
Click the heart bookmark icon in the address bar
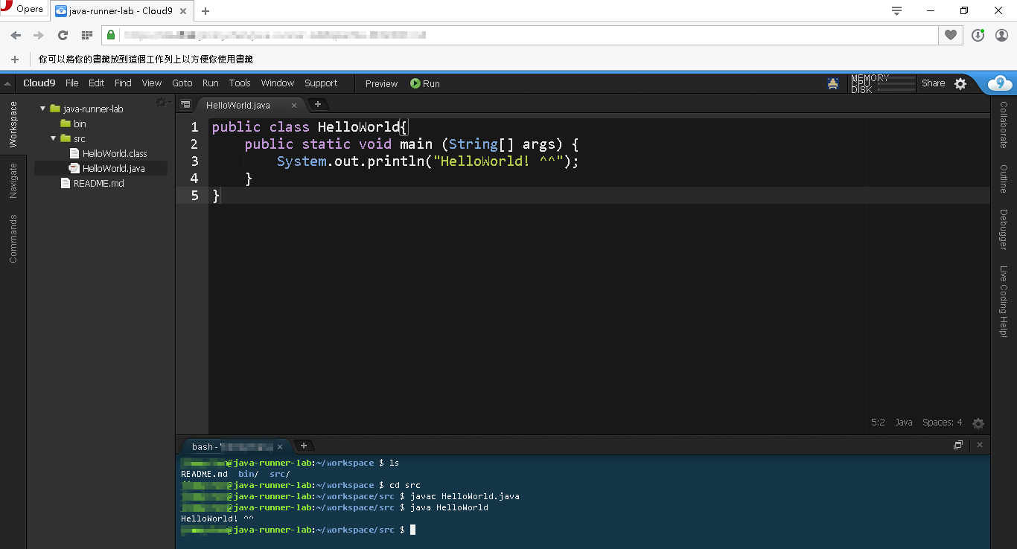tap(950, 35)
